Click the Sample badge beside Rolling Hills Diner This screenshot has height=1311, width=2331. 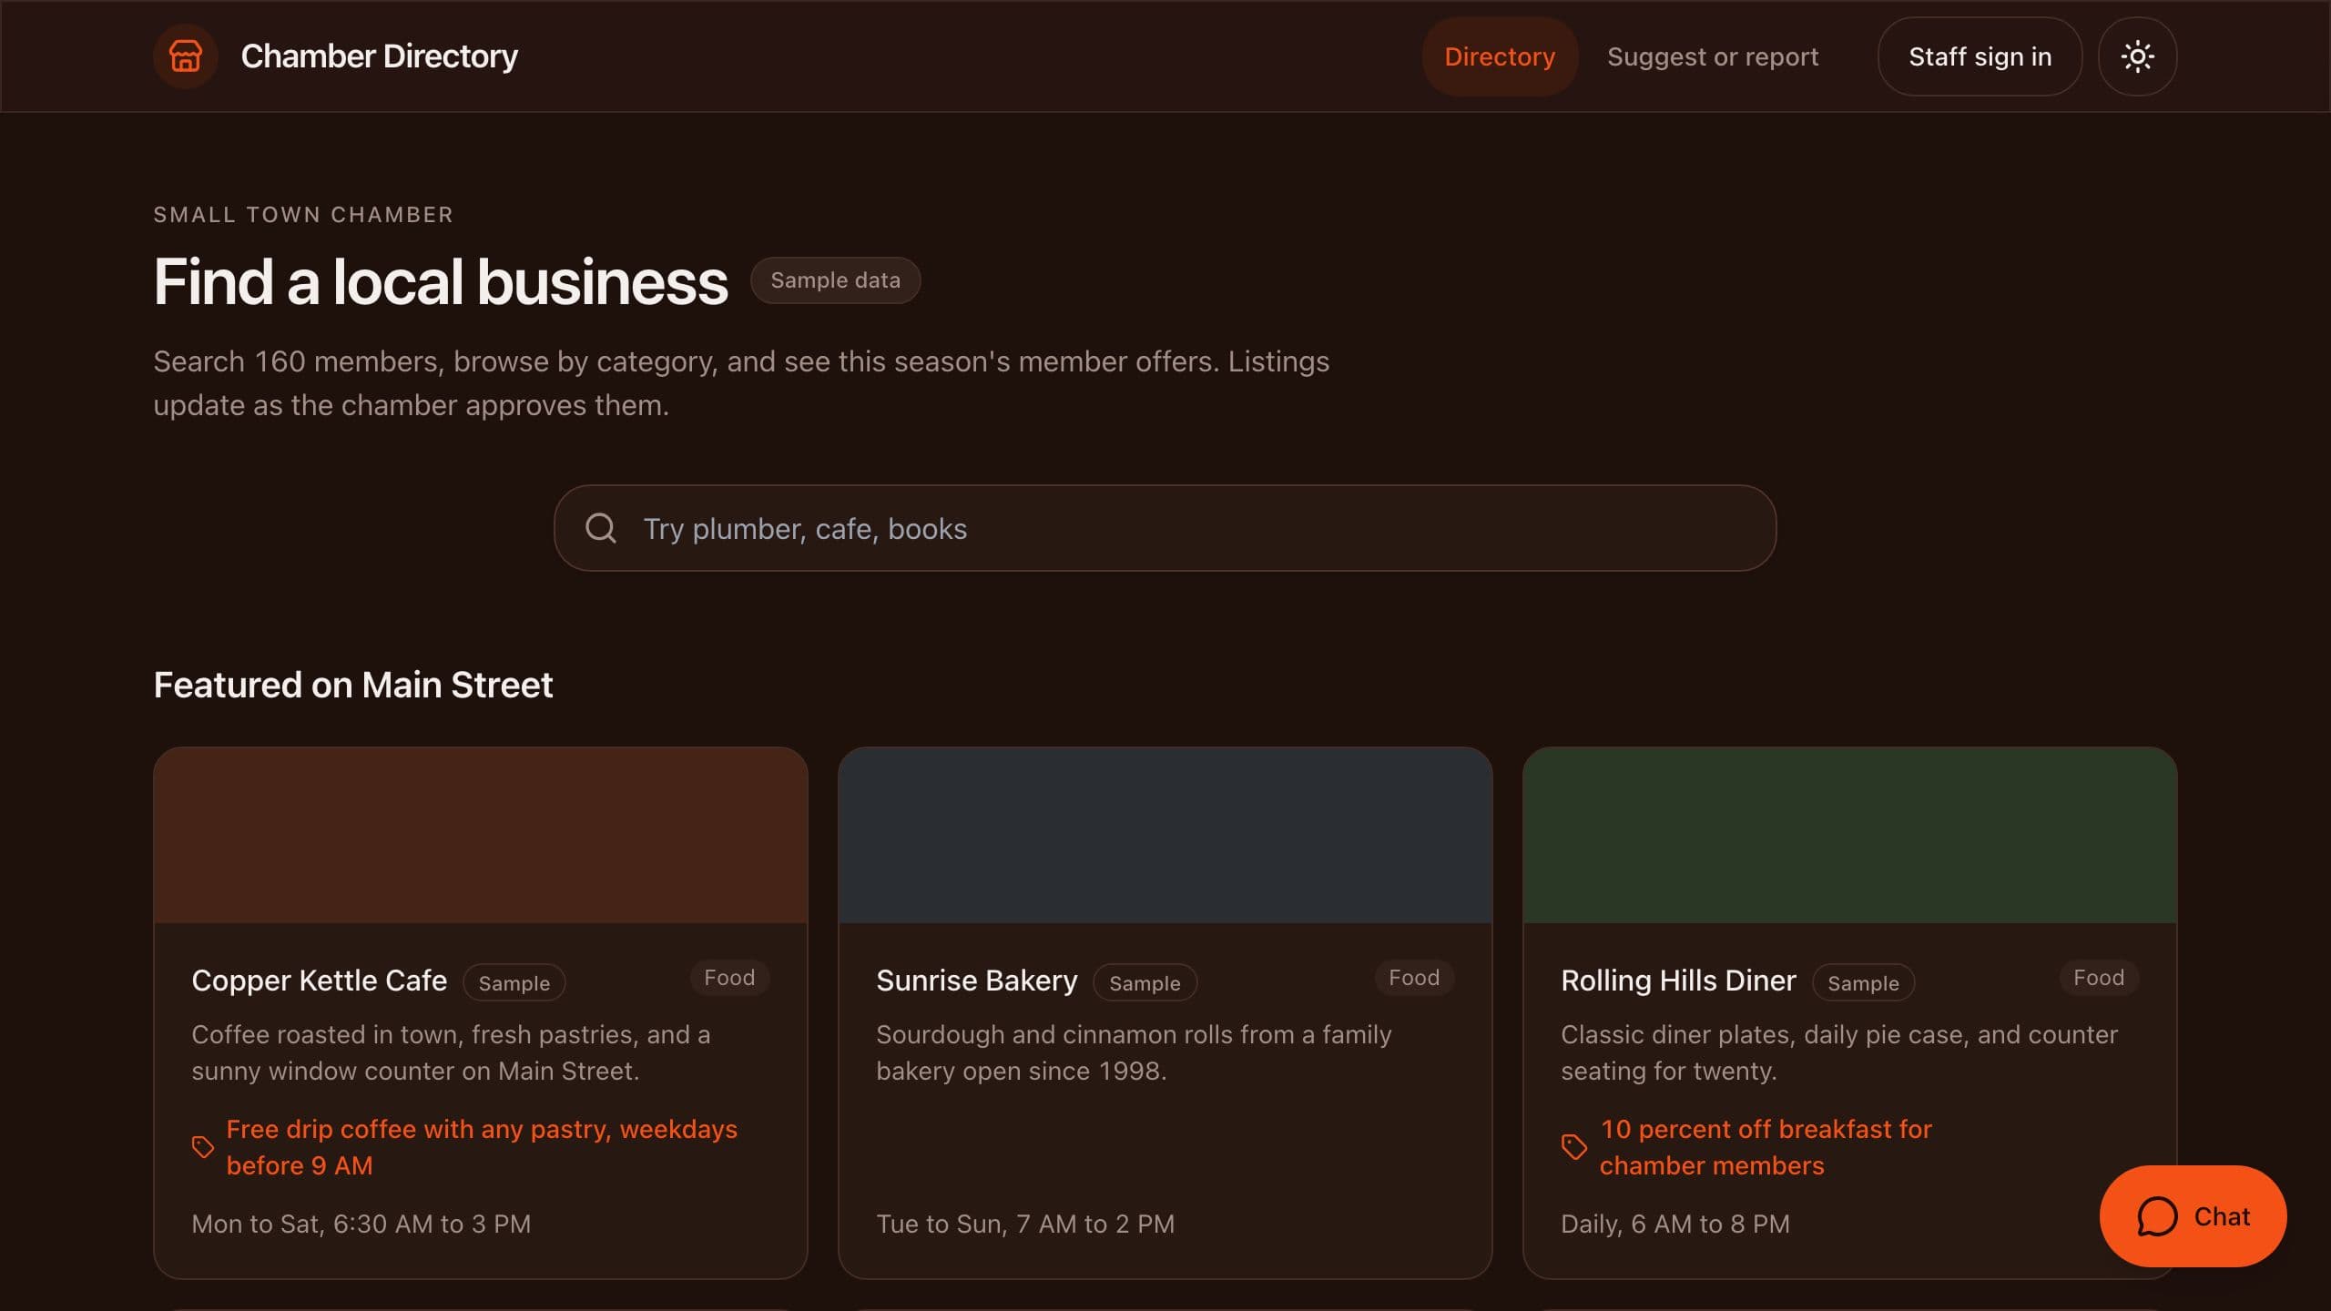tap(1863, 983)
